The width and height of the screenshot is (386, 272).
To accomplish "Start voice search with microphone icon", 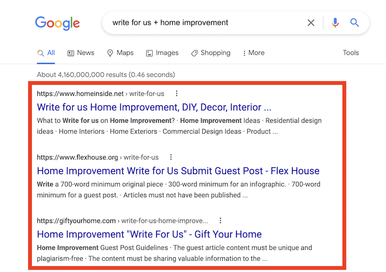I will [335, 23].
